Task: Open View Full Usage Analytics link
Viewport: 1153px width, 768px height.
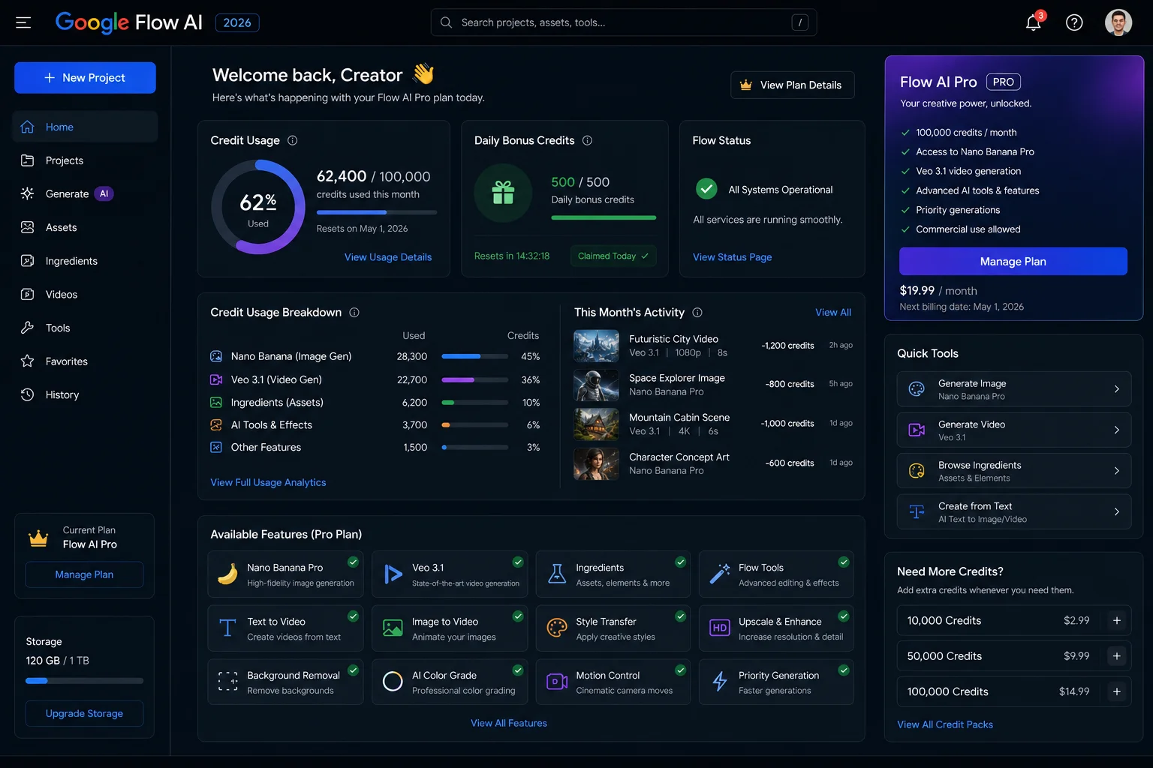Action: [x=268, y=482]
